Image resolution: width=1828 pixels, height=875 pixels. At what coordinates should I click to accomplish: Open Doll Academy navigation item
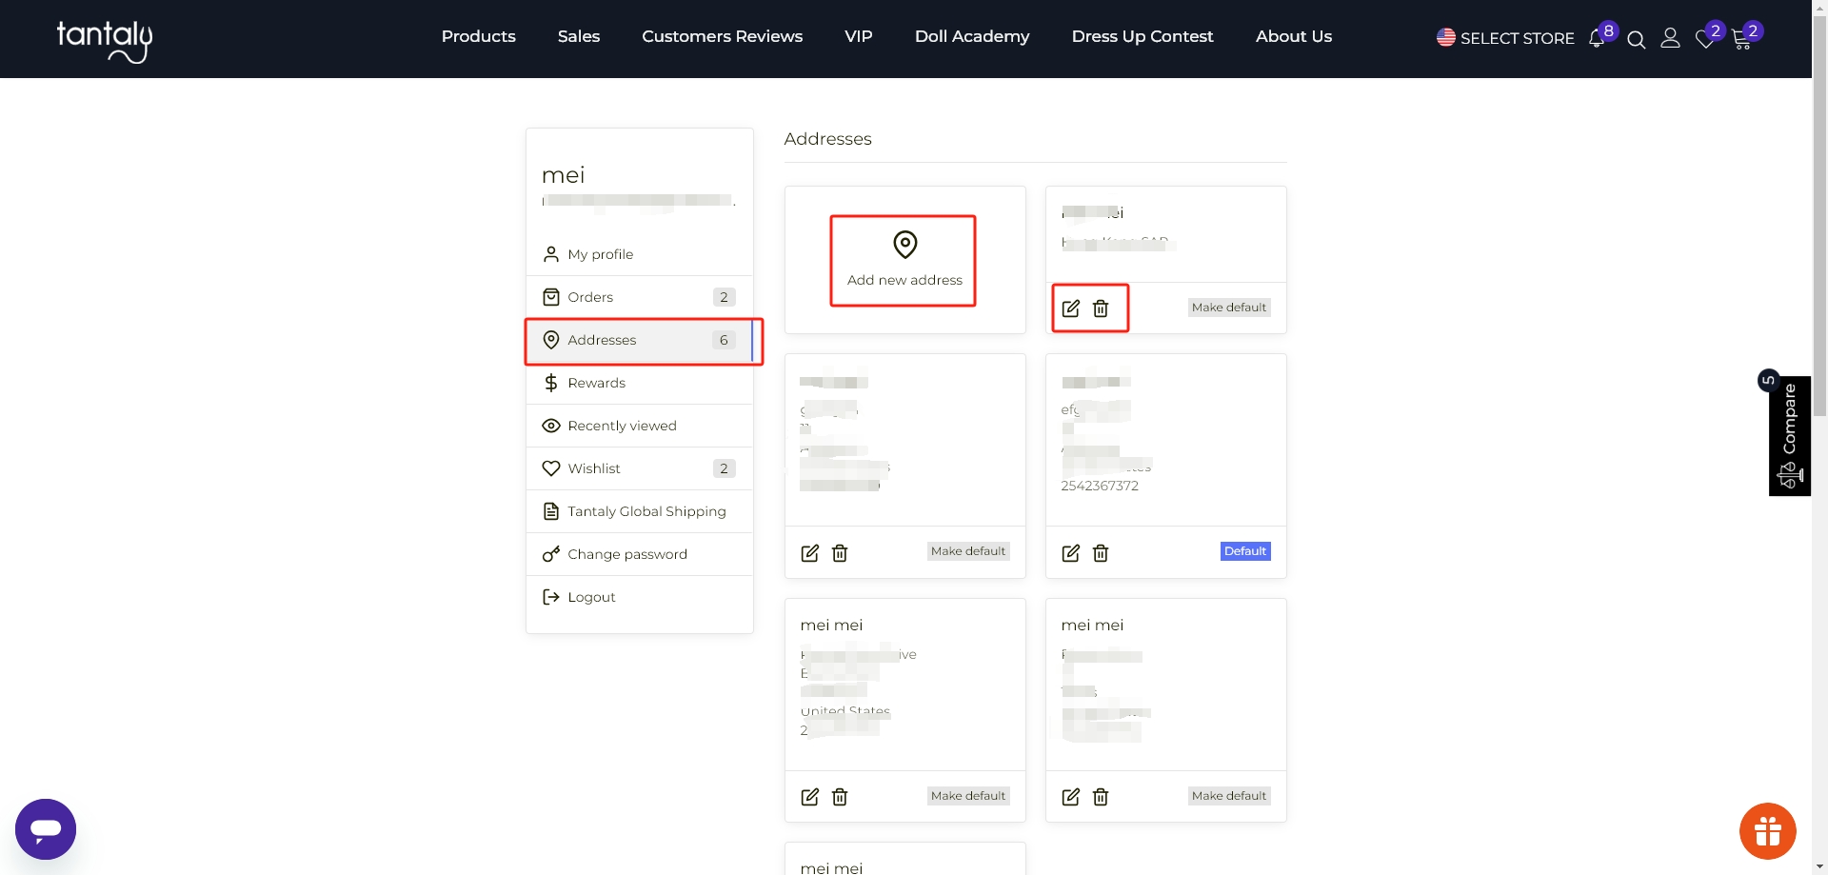coord(972,36)
